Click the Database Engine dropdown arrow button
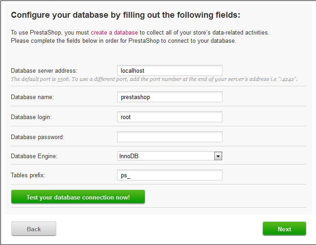Screen dimensions: 316x245 click(218, 156)
